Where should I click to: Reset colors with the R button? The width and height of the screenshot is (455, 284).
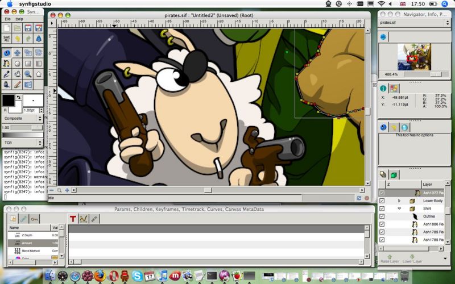point(5,110)
